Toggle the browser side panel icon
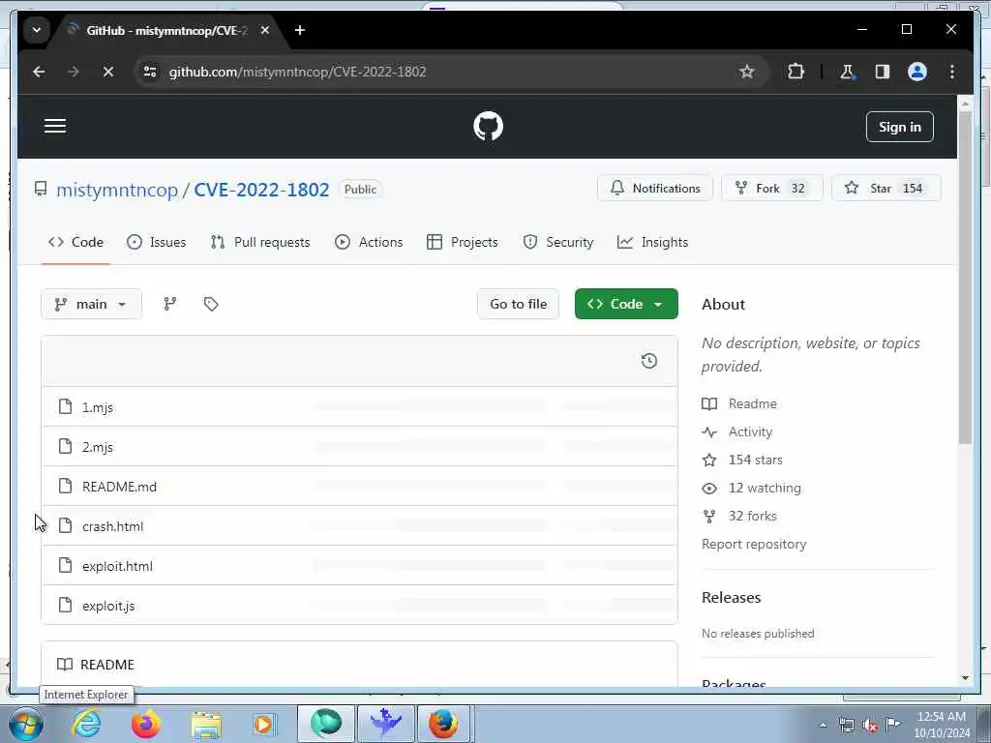Screen dimensions: 991x743 tap(883, 72)
